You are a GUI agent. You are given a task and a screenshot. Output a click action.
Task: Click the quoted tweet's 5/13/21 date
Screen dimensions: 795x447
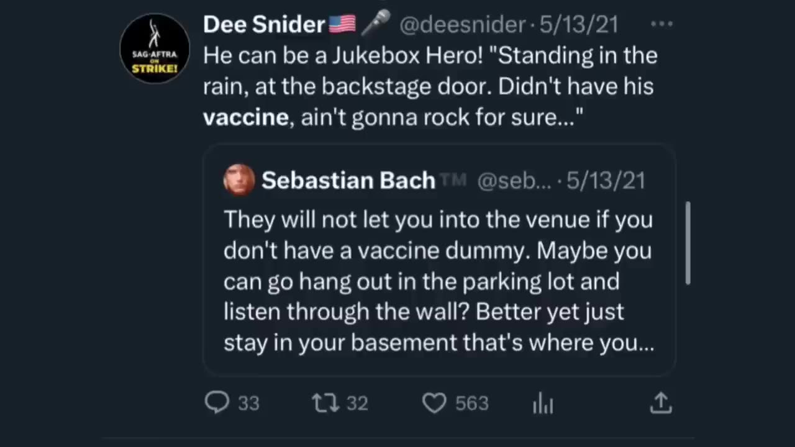pos(606,180)
